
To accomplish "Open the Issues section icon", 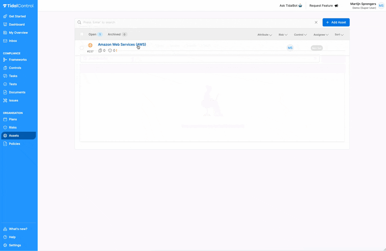I will [5, 100].
